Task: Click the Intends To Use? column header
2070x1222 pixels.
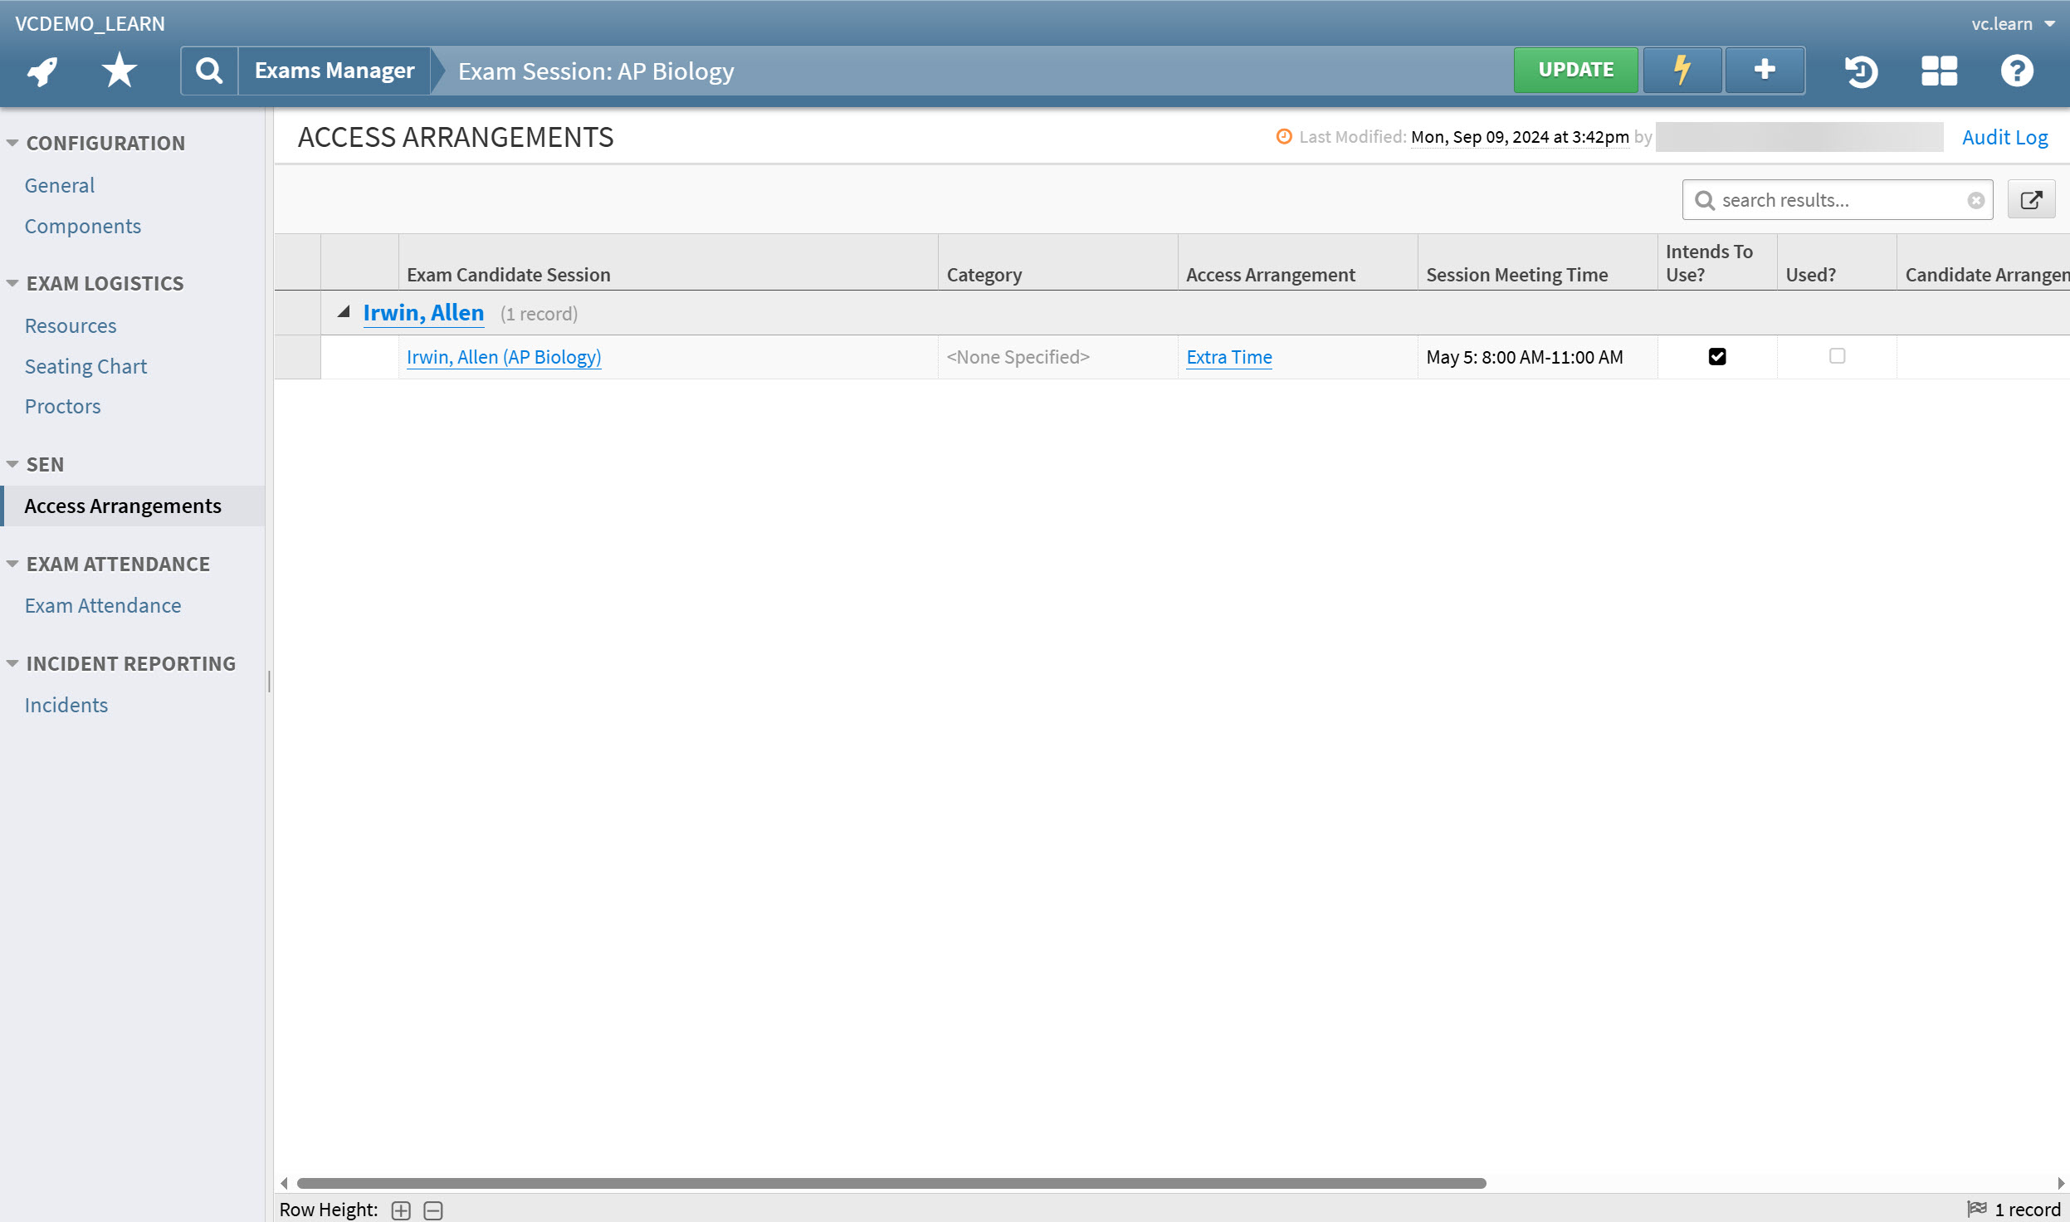Action: pos(1717,262)
